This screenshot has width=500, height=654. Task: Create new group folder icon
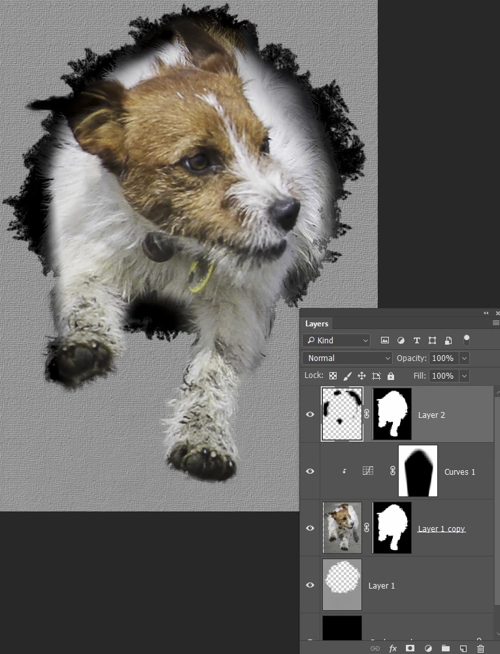[446, 648]
